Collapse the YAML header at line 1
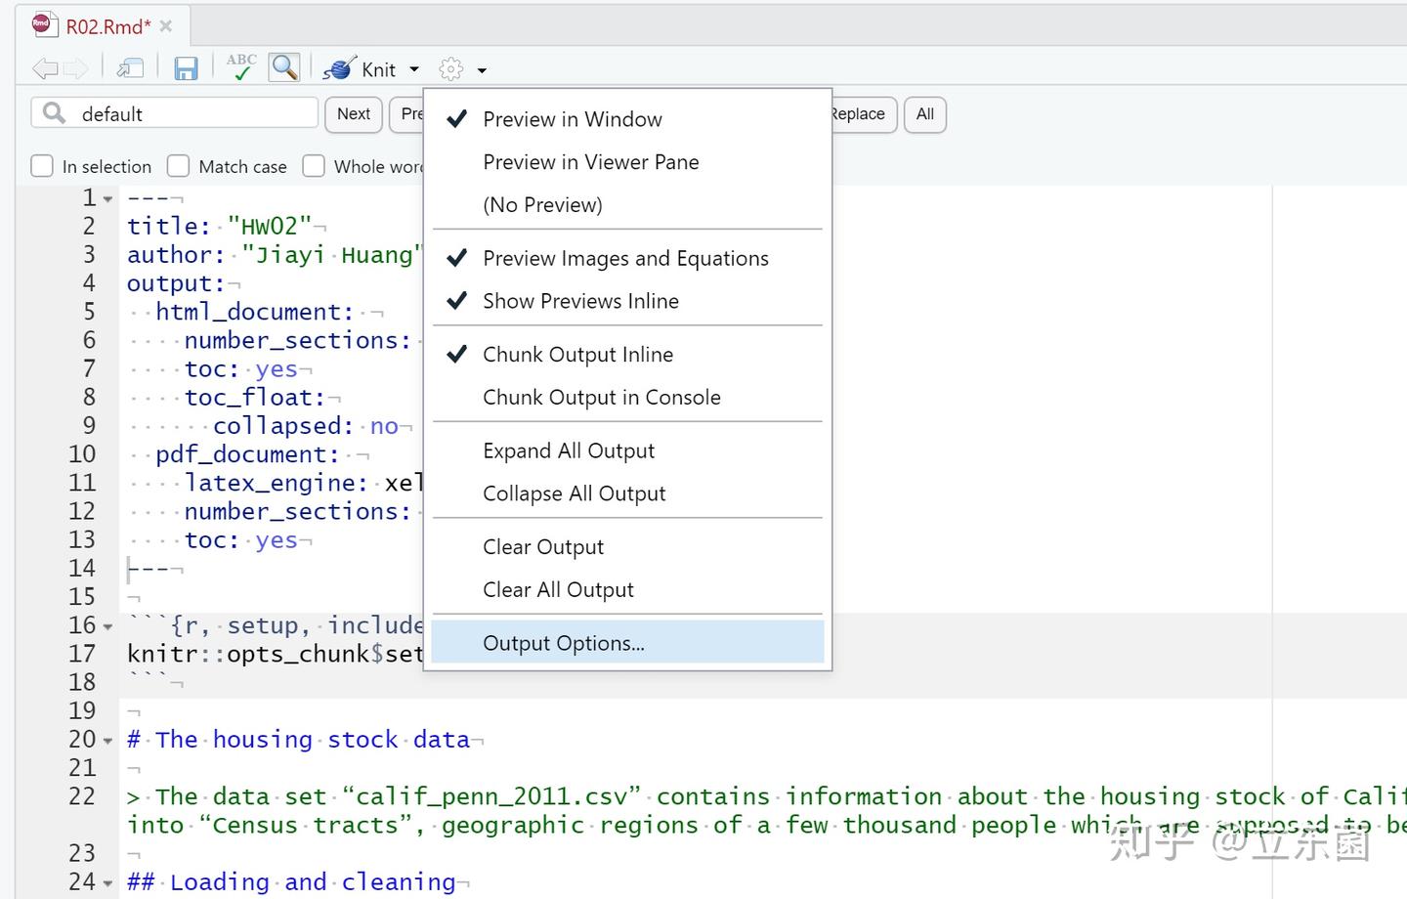The height and width of the screenshot is (899, 1407). [108, 199]
